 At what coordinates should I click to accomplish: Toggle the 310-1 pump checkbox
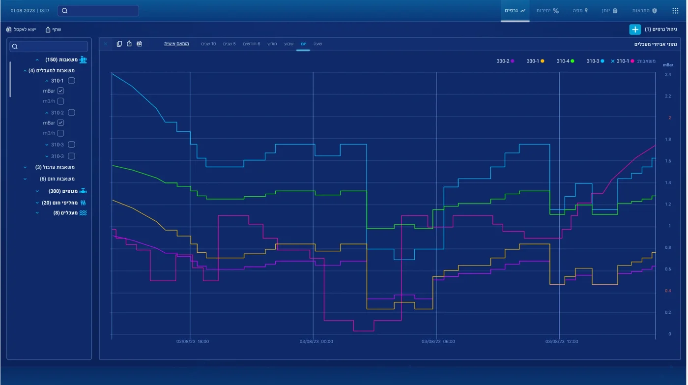pos(71,81)
